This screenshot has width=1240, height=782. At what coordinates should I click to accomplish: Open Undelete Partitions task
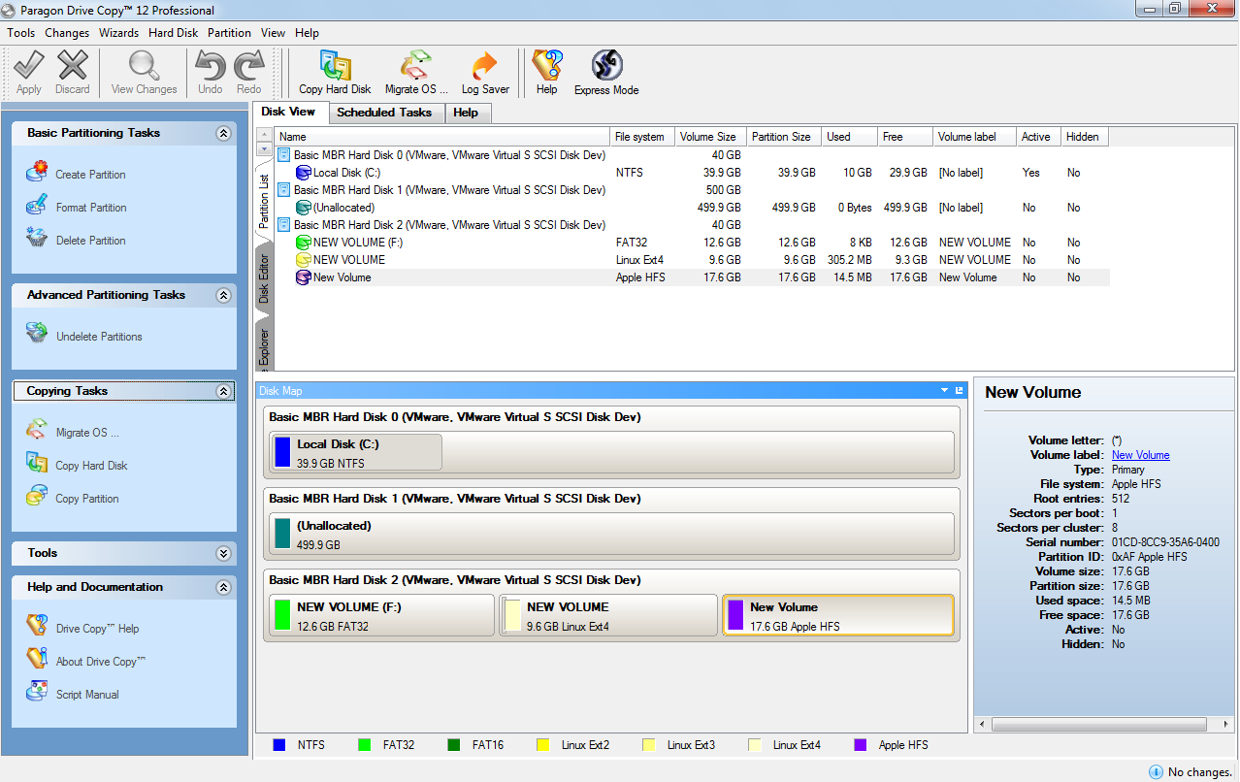[98, 337]
